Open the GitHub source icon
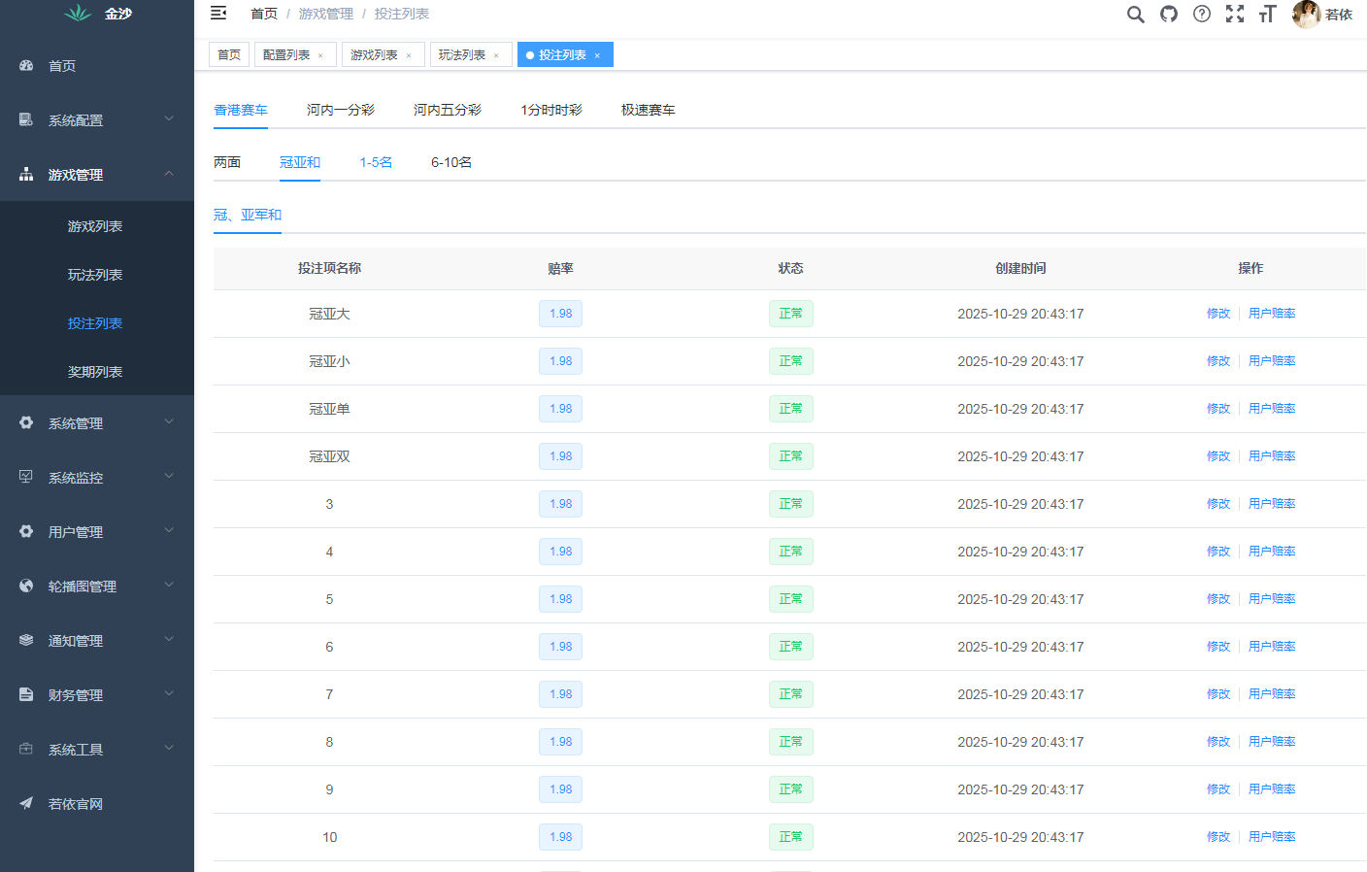Image resolution: width=1367 pixels, height=872 pixels. 1169,14
